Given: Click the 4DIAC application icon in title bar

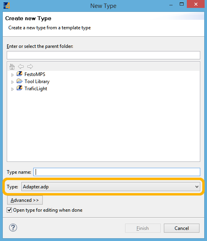Looking at the screenshot, I should tap(7, 6).
